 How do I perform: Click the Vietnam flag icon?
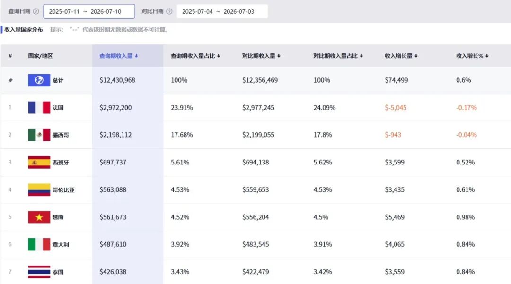pyautogui.click(x=39, y=217)
